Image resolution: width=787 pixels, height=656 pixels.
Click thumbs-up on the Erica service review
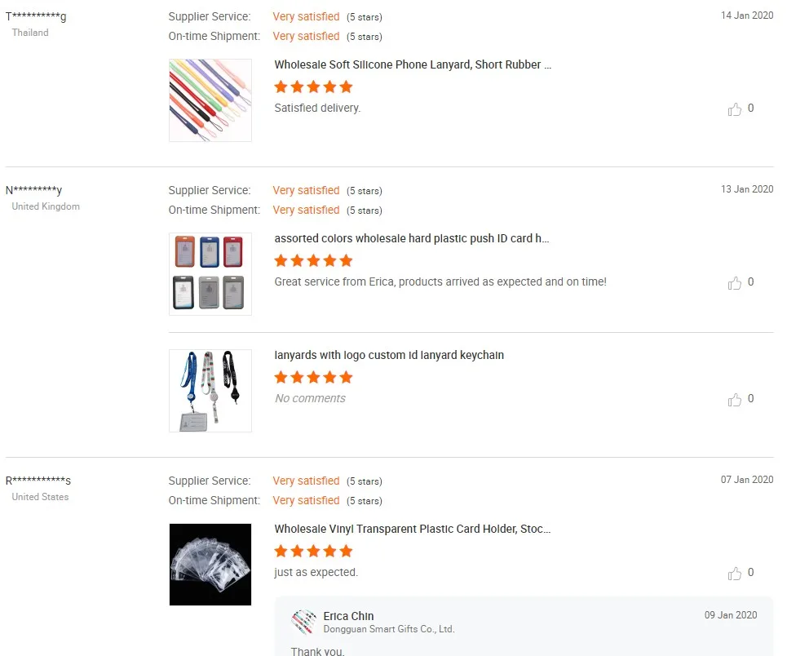735,283
